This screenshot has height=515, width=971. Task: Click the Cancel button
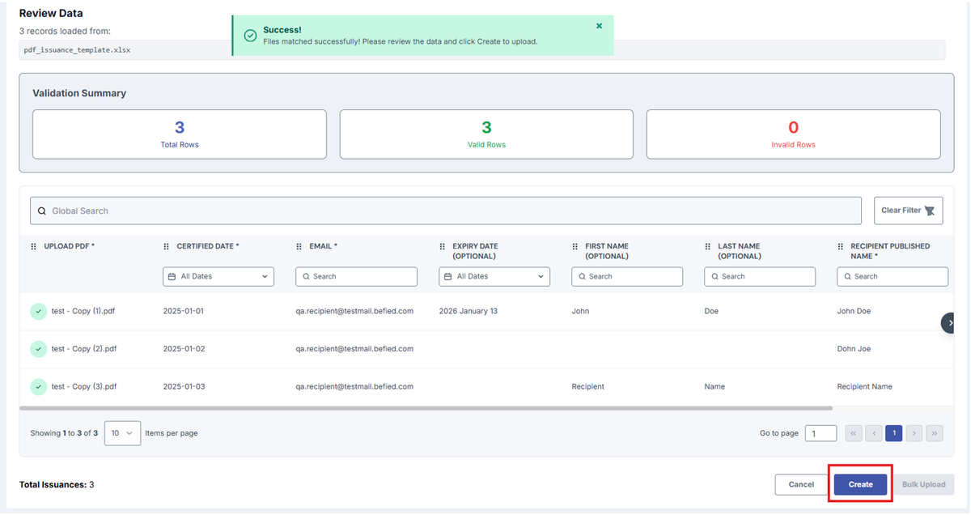click(801, 484)
